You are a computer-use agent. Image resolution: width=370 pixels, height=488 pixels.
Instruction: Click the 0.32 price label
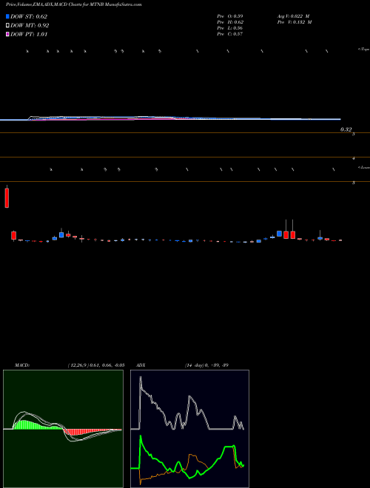[346, 129]
